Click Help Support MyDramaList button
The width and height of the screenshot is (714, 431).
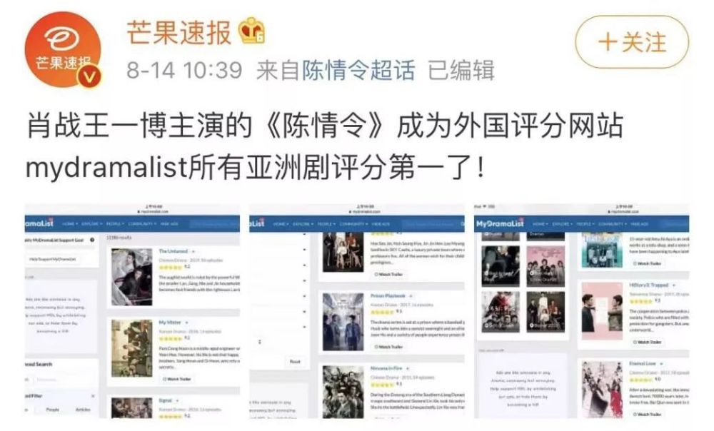(x=53, y=259)
